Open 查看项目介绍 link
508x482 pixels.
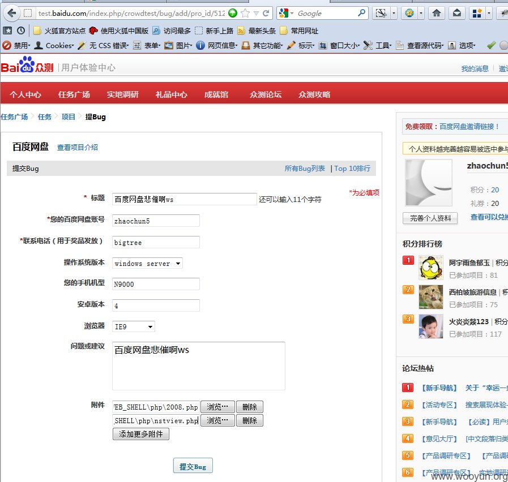[x=78, y=148]
